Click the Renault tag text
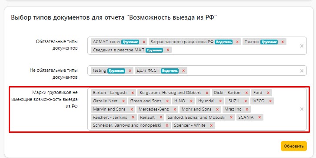The height and width of the screenshot is (158, 316). coord(147,117)
